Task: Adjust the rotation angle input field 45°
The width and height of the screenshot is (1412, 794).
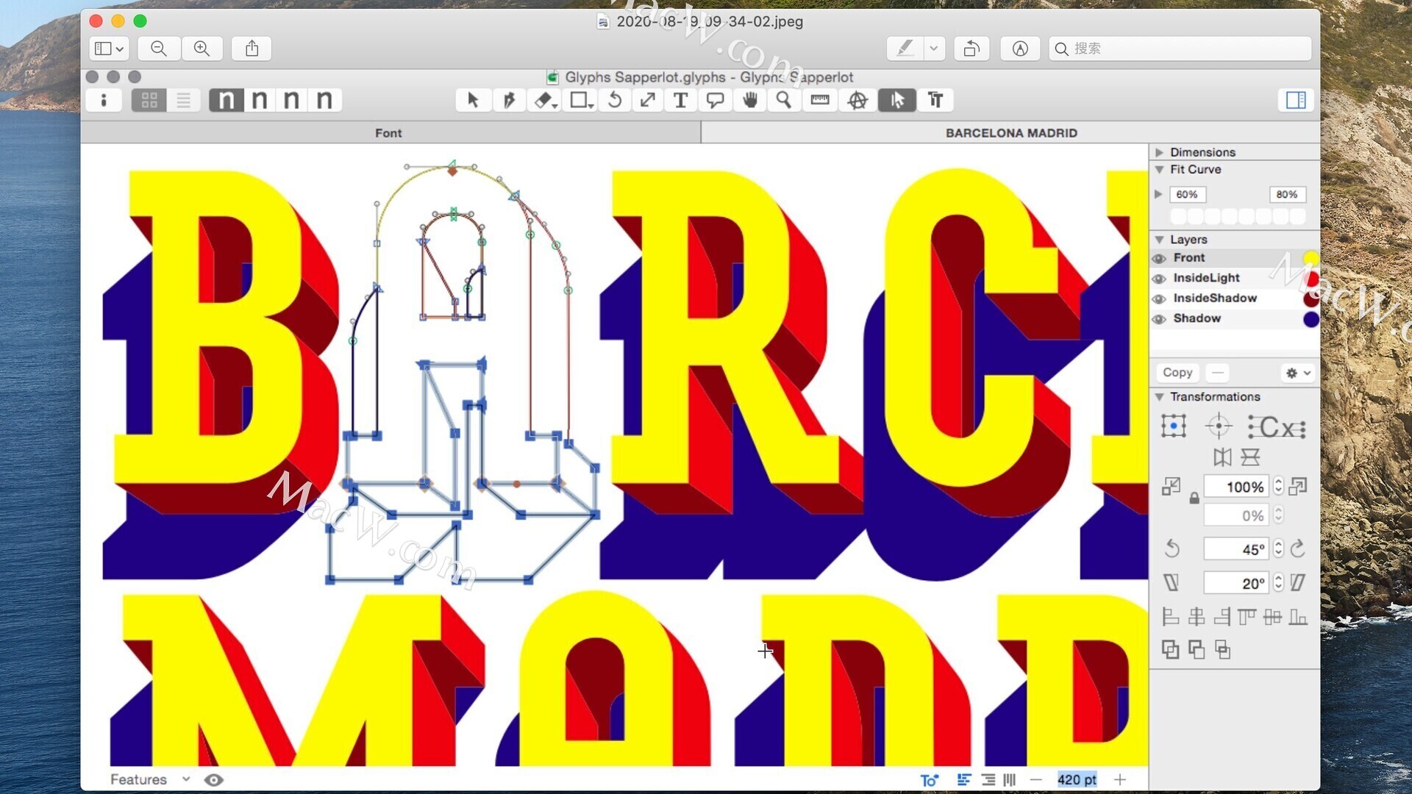Action: pyautogui.click(x=1233, y=550)
